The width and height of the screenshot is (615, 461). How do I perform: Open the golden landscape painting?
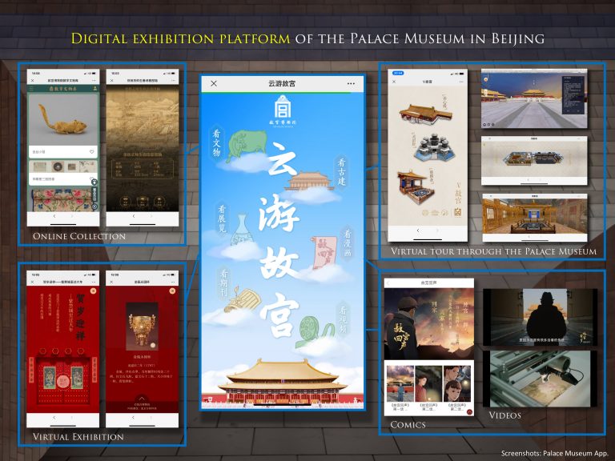(x=143, y=118)
